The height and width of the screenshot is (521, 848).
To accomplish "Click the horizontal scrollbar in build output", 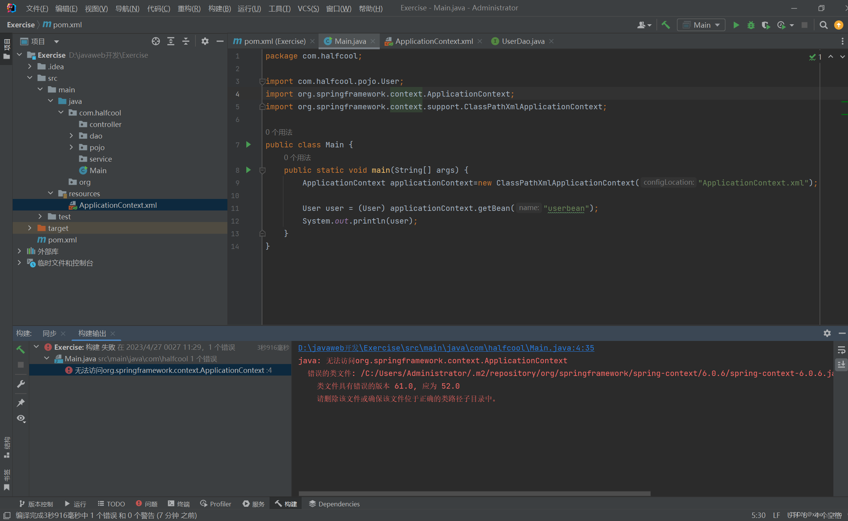I will pos(474,493).
